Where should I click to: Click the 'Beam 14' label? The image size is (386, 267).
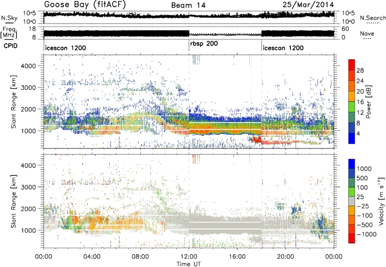click(188, 5)
